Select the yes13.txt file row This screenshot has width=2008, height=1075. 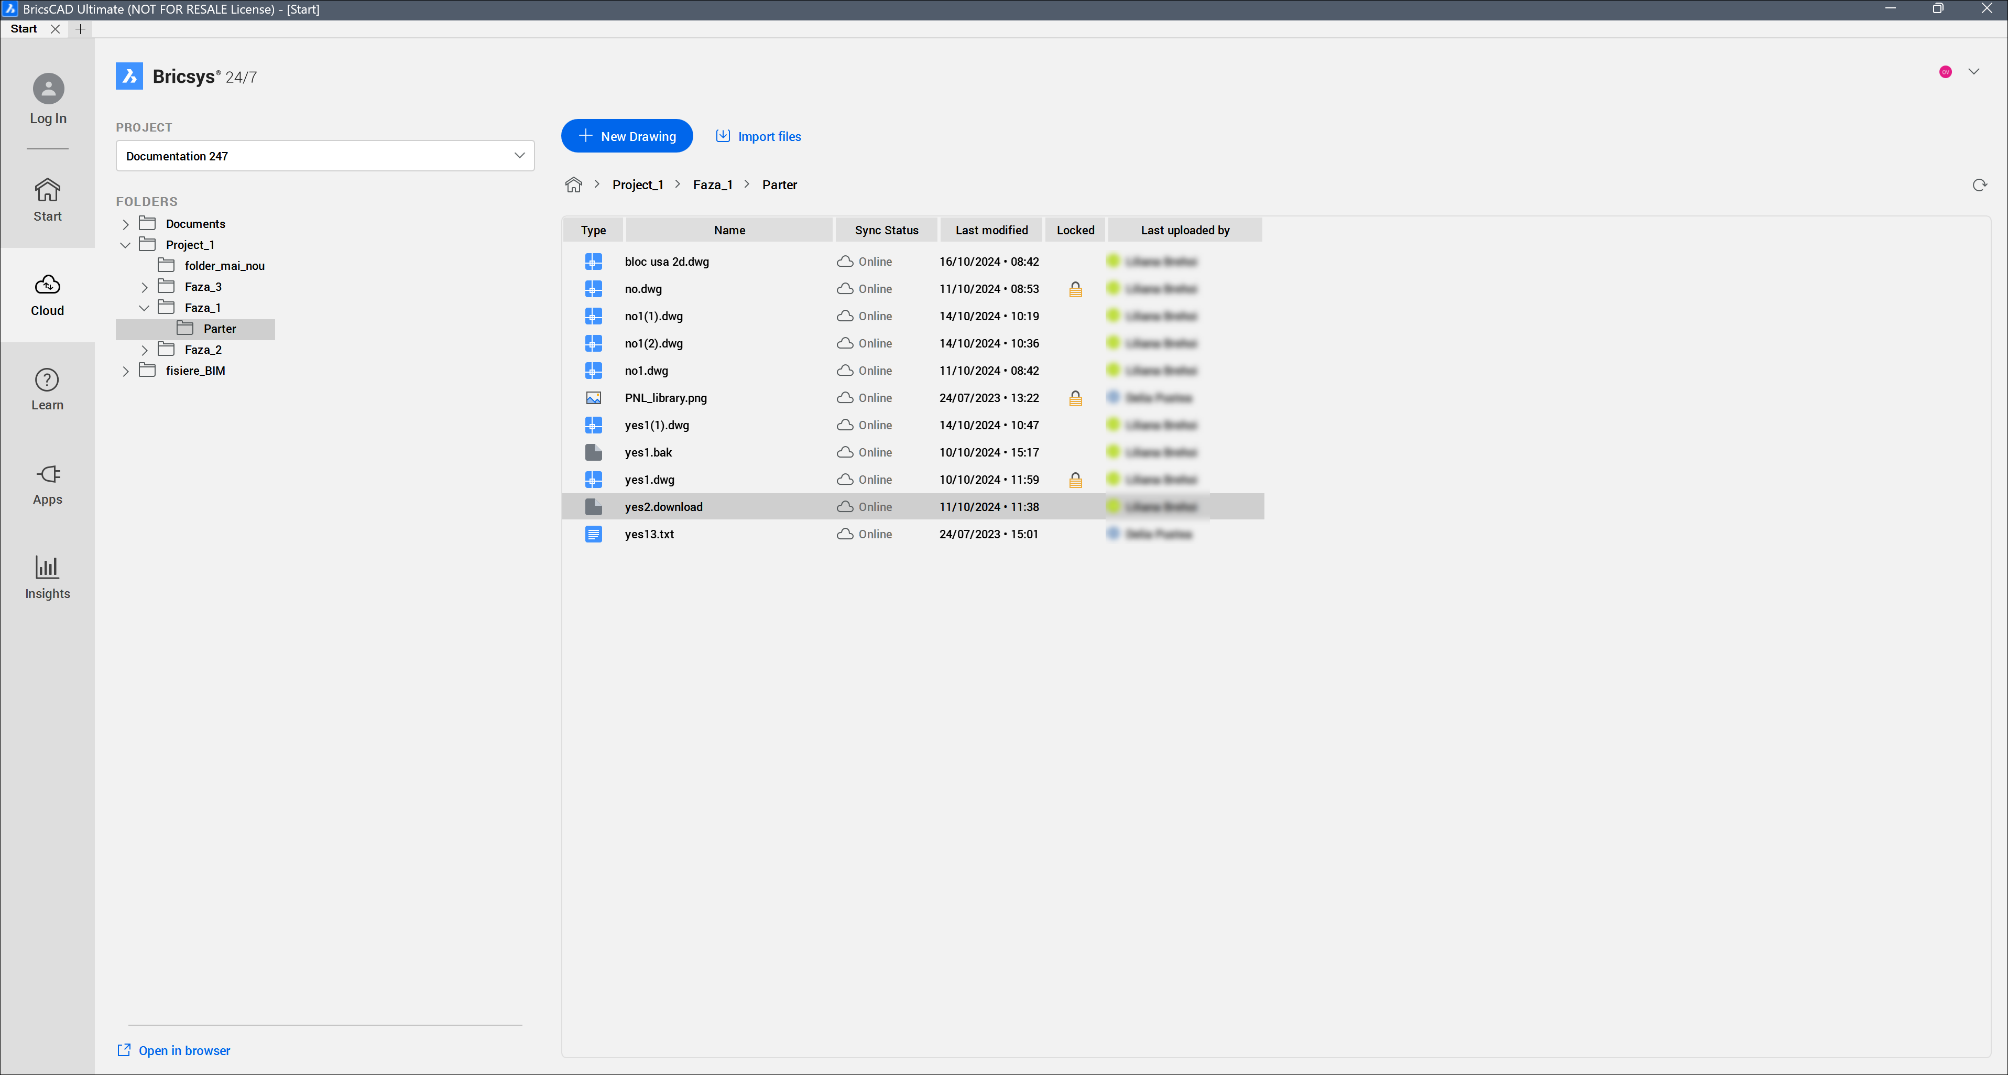click(x=649, y=534)
